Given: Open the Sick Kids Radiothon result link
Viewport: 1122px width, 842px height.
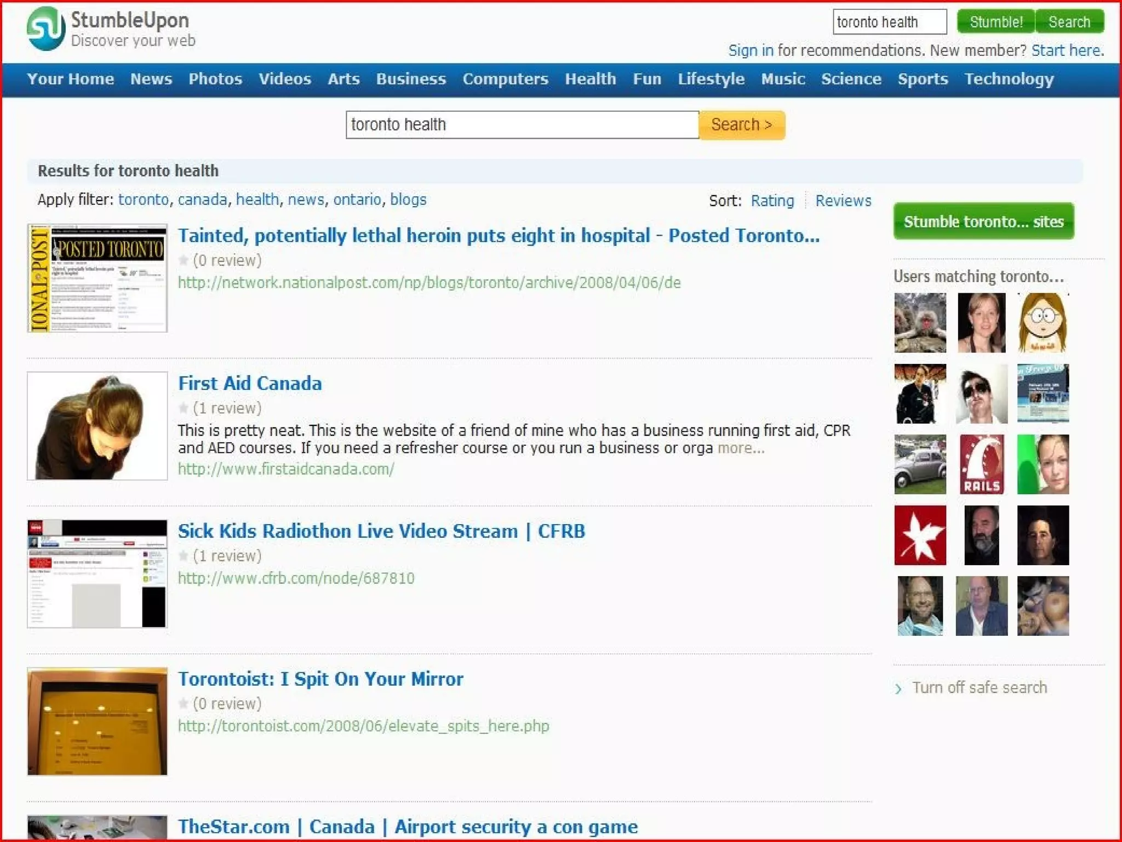Looking at the screenshot, I should pyautogui.click(x=381, y=531).
